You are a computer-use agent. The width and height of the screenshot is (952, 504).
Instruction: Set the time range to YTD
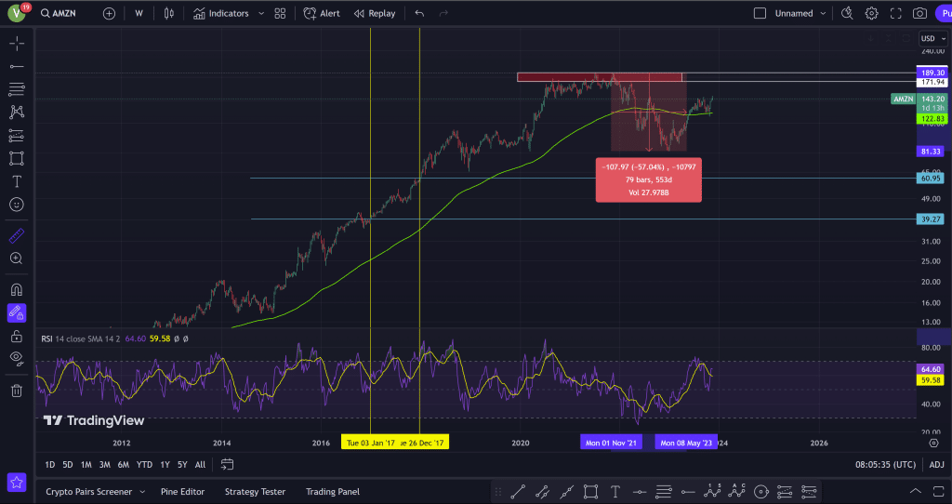(144, 464)
